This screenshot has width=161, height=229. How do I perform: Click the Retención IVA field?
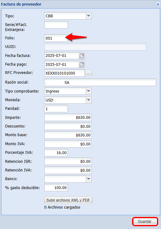pos(68,170)
